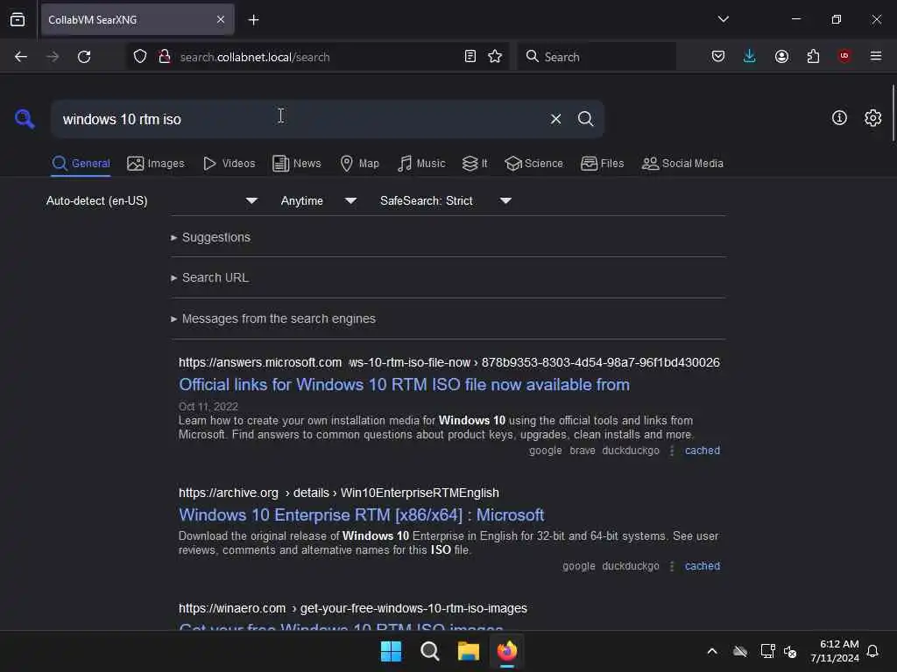Open File Explorer from taskbar
Viewport: 897px width, 672px height.
pos(468,651)
